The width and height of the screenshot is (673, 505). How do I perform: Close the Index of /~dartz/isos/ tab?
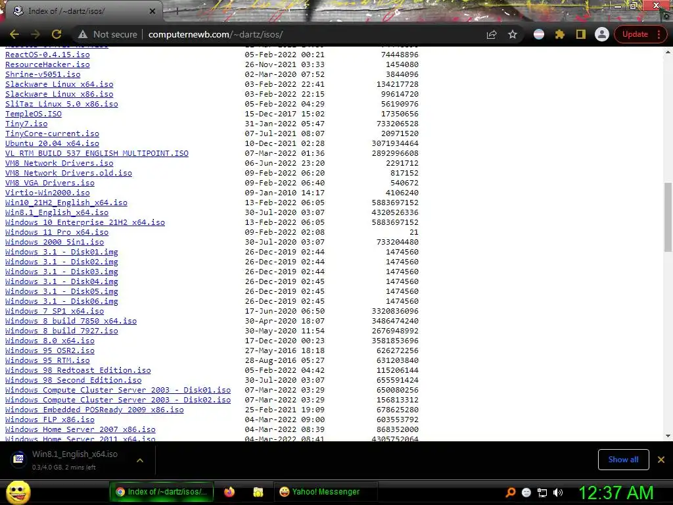tap(152, 11)
